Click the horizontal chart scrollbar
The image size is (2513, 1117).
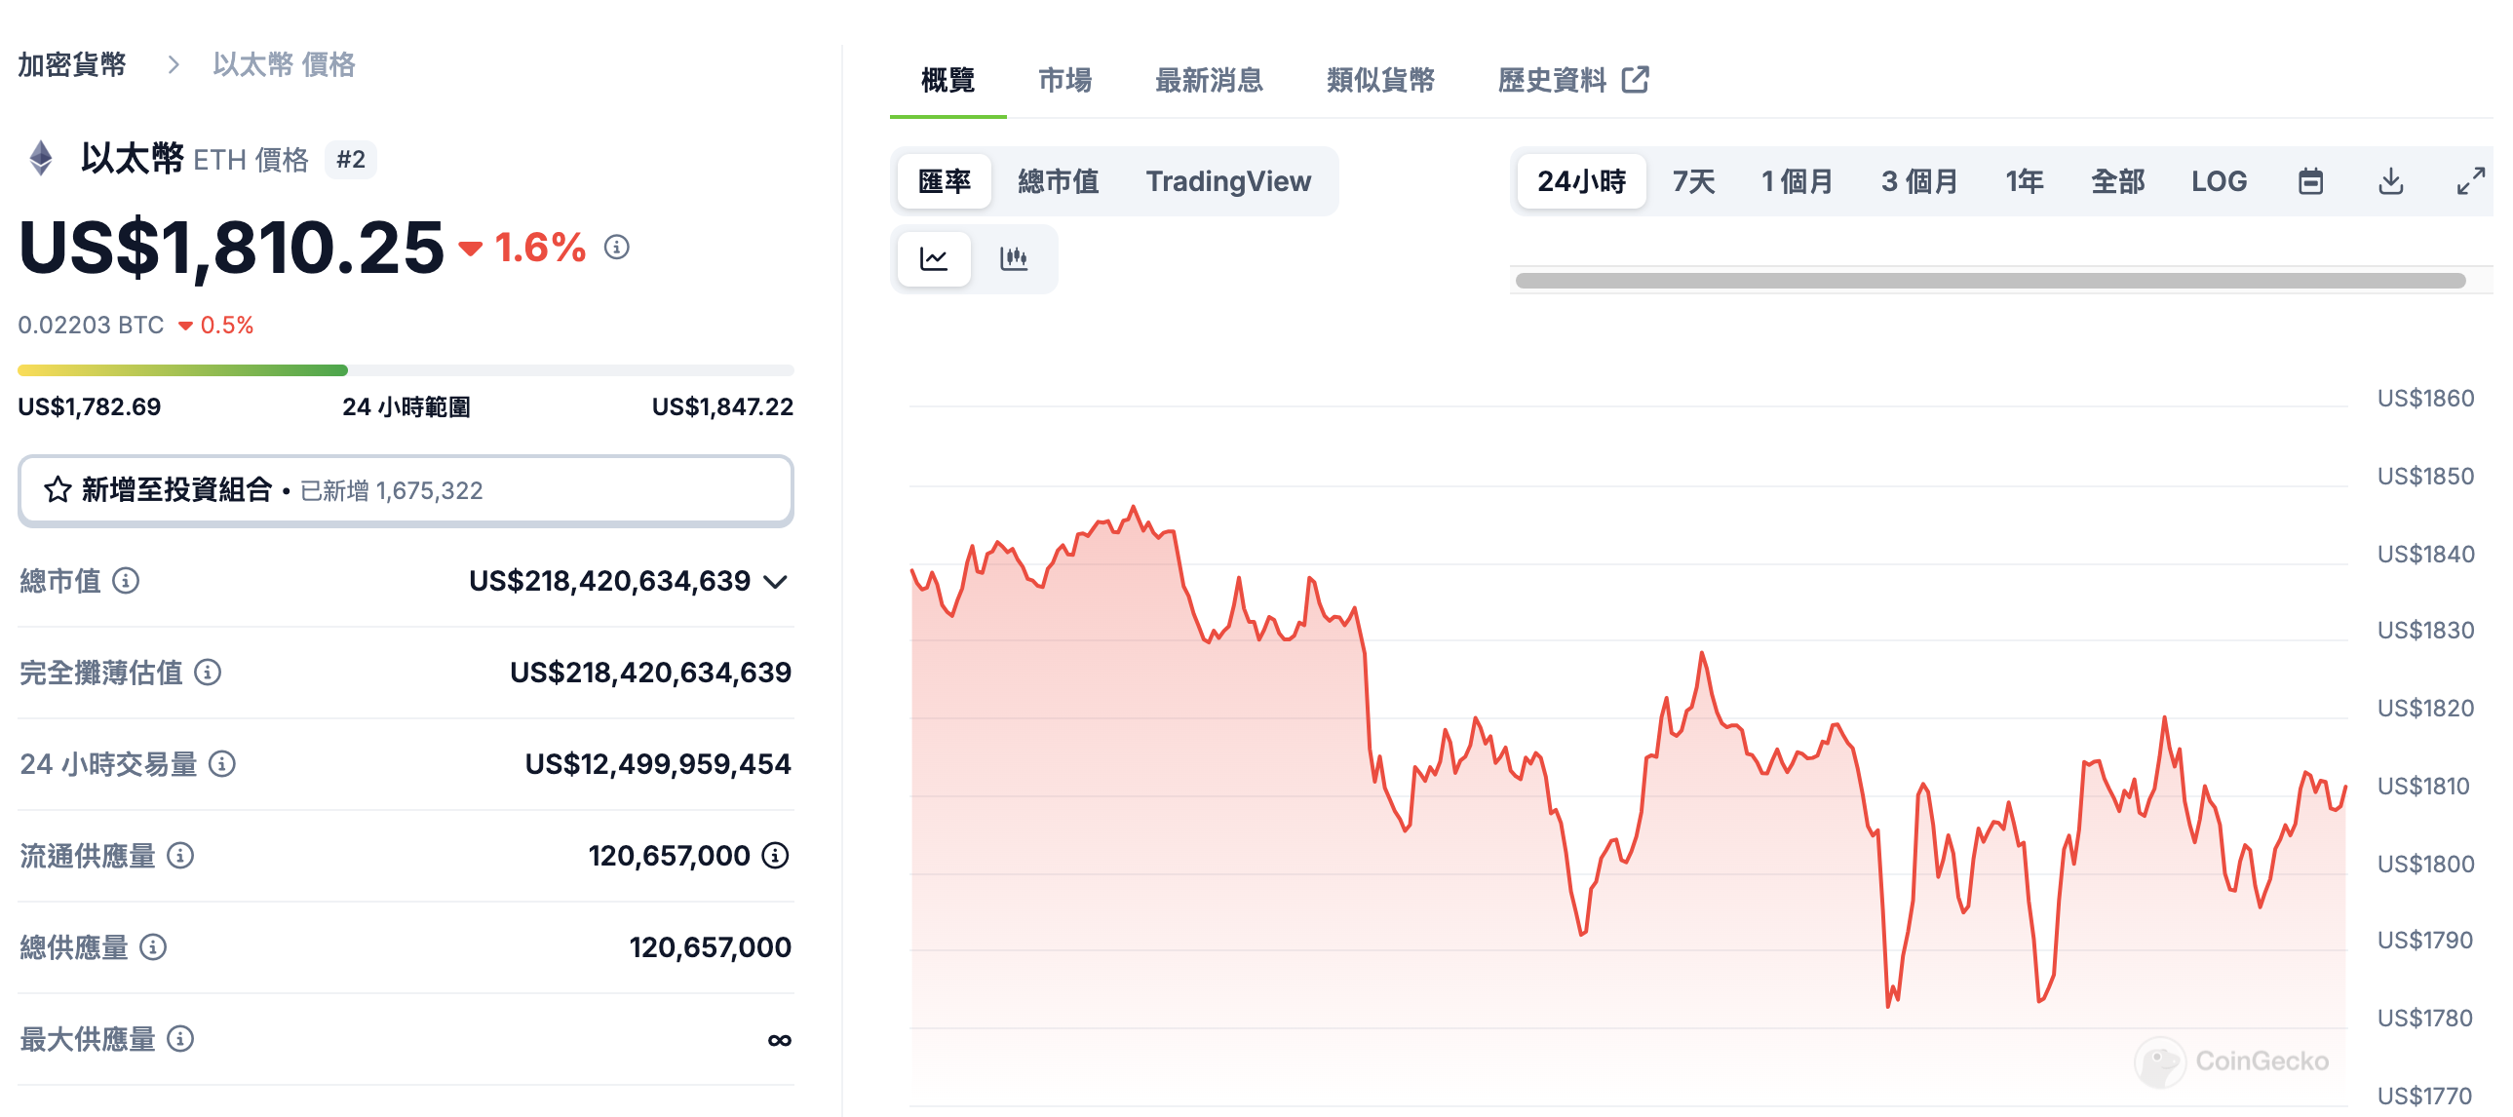[1991, 281]
